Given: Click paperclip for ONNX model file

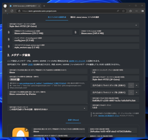Looking at the screenshot, I should click(x=75, y=32).
